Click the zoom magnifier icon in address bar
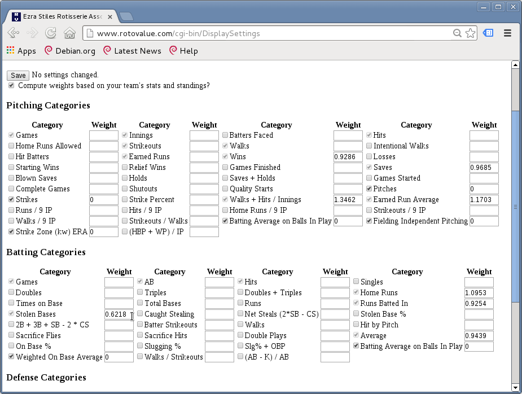 click(x=457, y=33)
